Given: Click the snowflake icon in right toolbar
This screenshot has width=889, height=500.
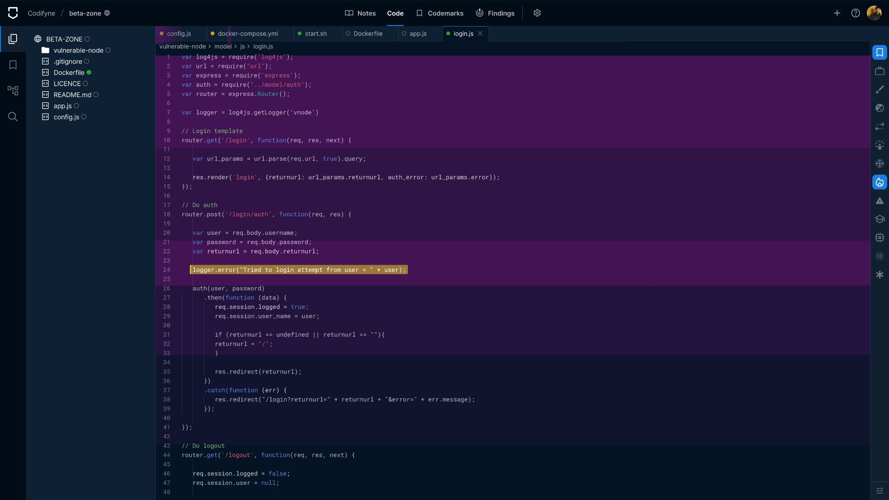Looking at the screenshot, I should (x=880, y=163).
